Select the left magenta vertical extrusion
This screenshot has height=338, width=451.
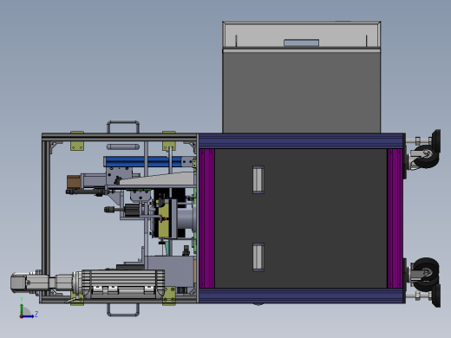click(x=207, y=218)
